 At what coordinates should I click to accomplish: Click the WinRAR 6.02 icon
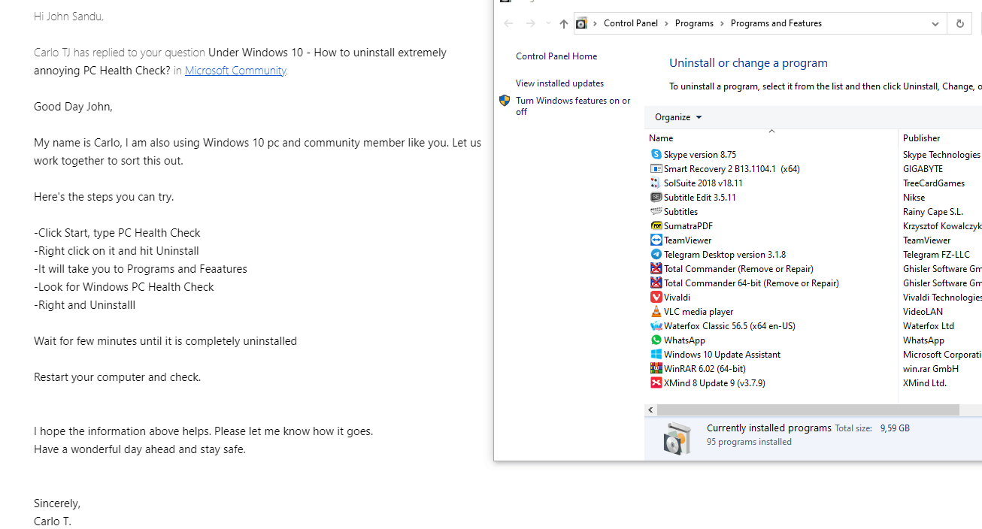(656, 368)
